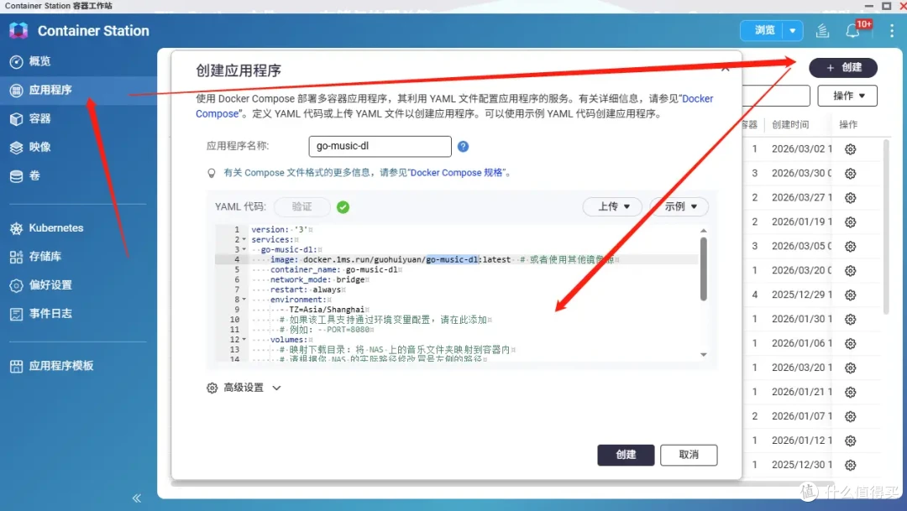Click the 高级设置 gear icon
The height and width of the screenshot is (511, 907).
[x=212, y=388]
